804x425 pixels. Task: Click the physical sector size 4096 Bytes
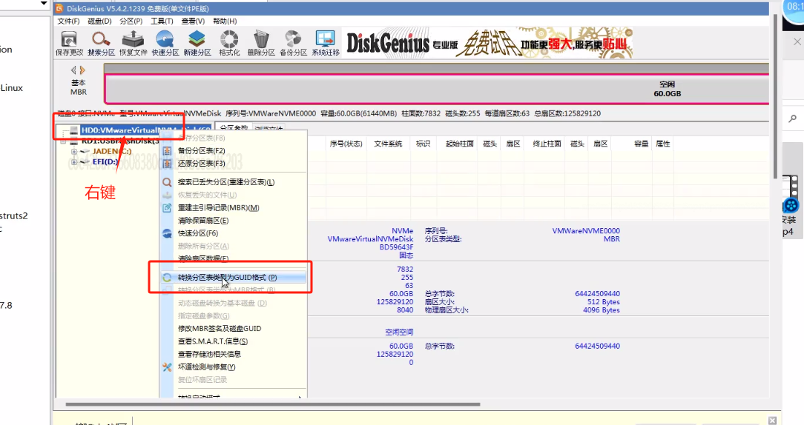point(601,310)
